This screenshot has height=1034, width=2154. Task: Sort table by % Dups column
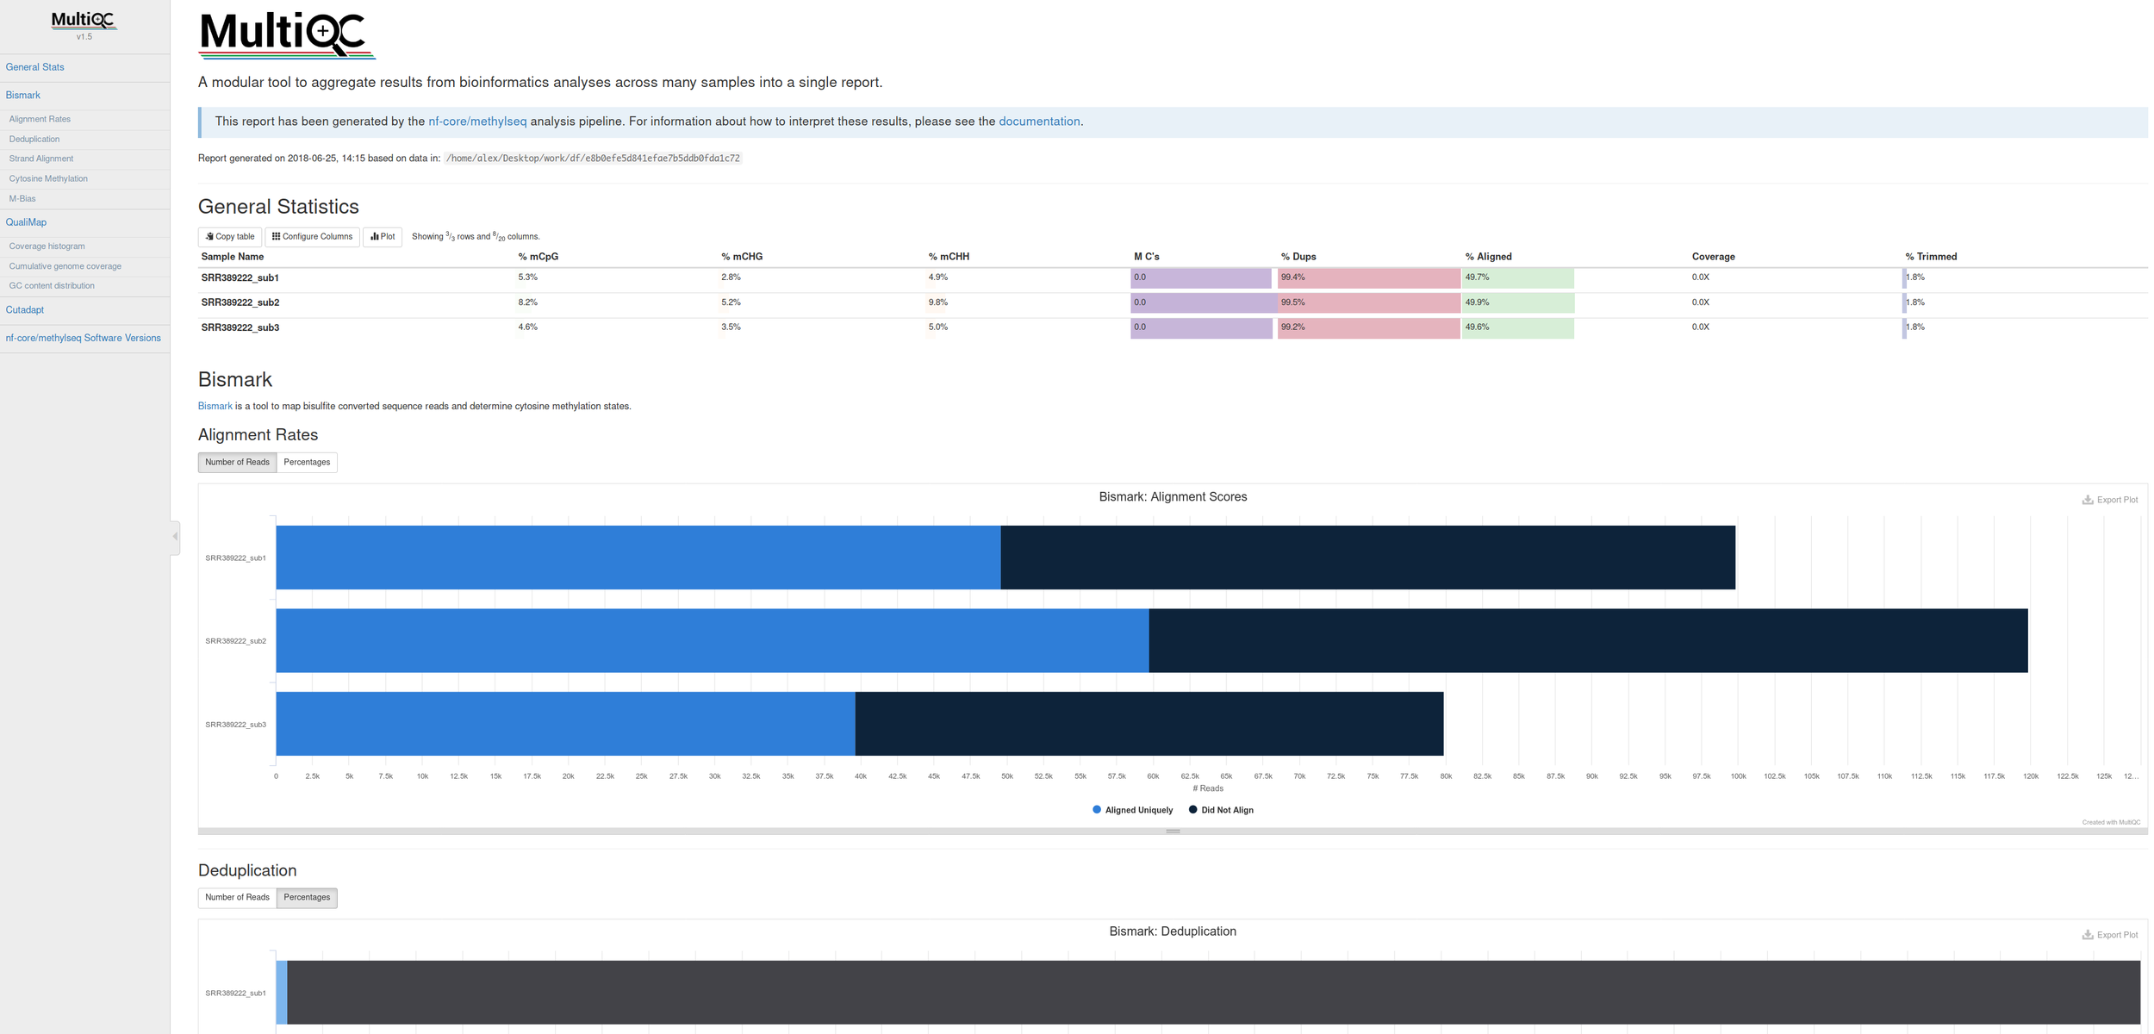tap(1298, 257)
